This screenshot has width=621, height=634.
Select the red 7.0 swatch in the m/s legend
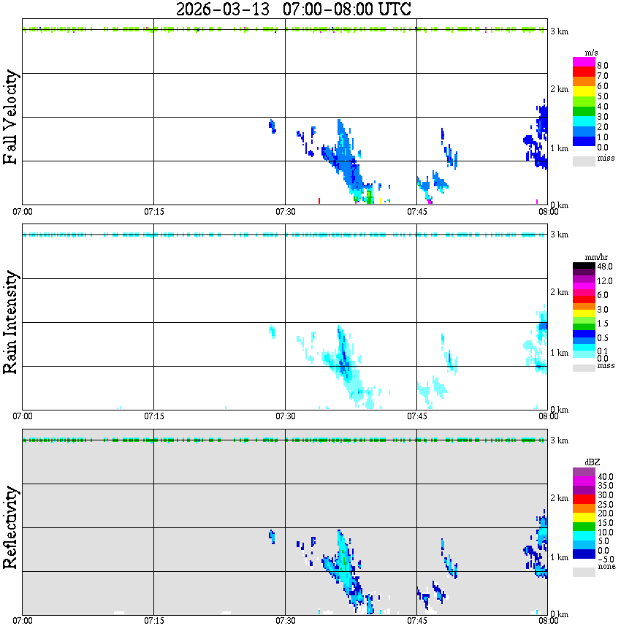coord(584,72)
